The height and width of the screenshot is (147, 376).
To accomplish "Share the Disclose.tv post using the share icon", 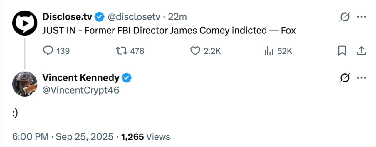I will 361,51.
